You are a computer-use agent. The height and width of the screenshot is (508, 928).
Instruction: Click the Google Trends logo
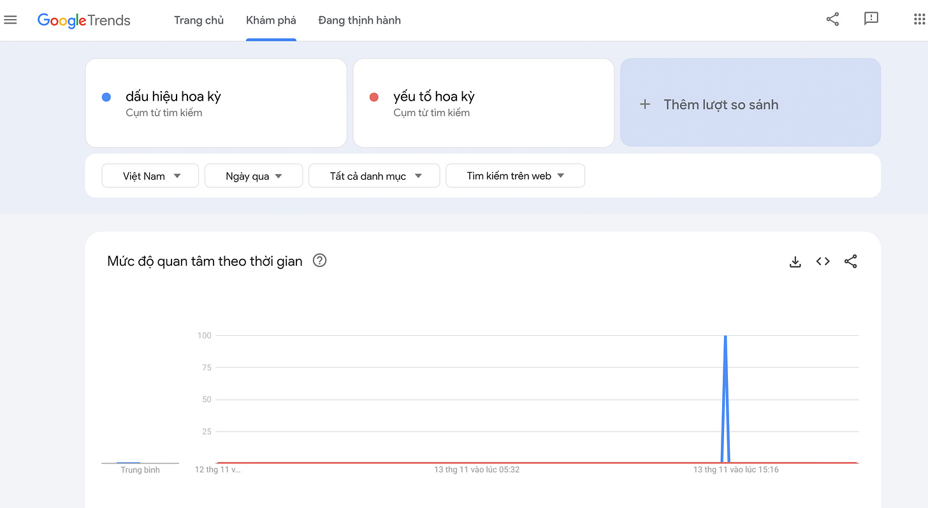(x=83, y=20)
